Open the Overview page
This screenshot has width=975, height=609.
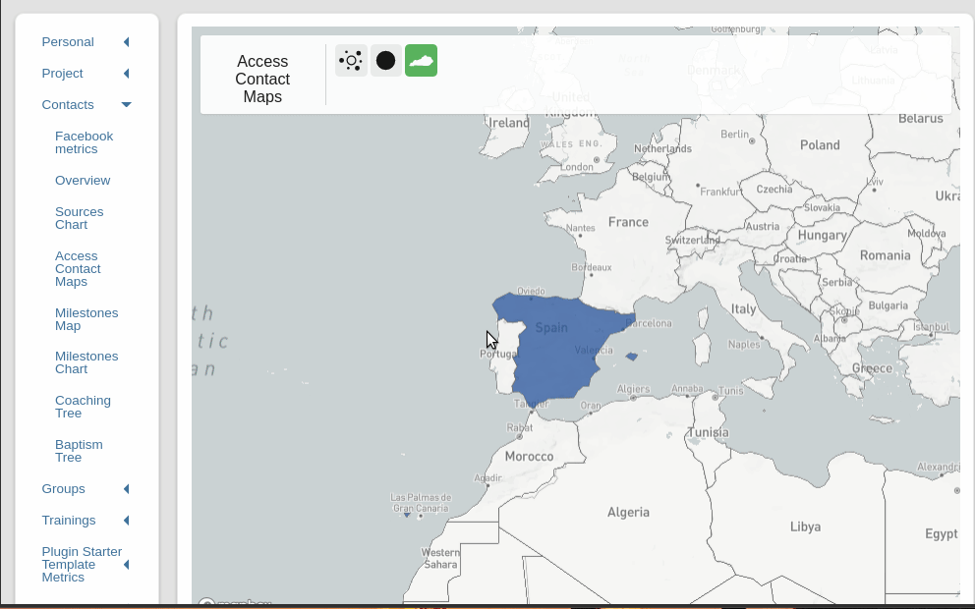[x=83, y=180]
